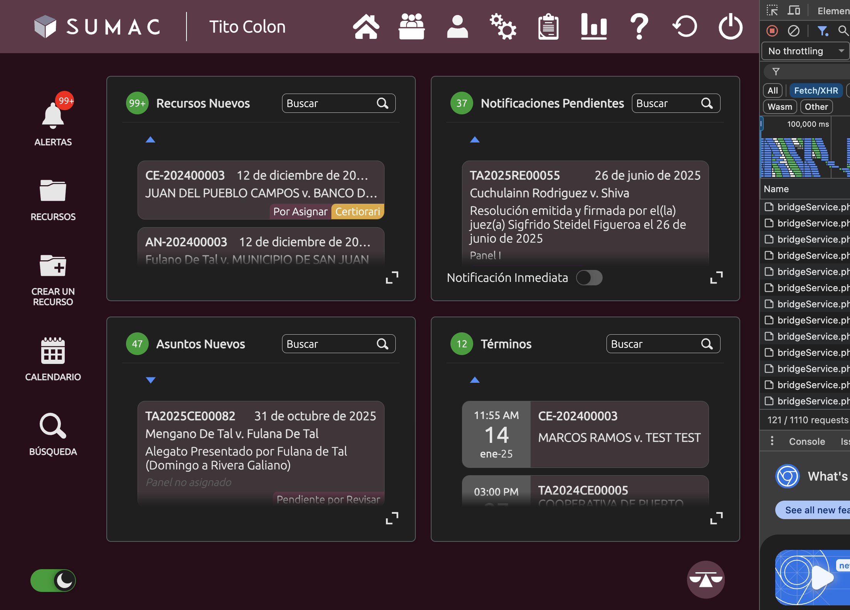The height and width of the screenshot is (610, 850).
Task: Open the bar chart statistics icon
Action: pos(593,27)
